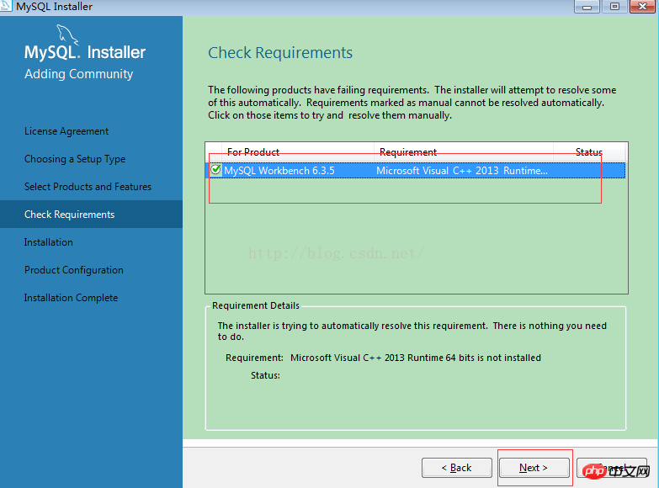Close the MySQL Installer window
Screen dimensions: 659x488
point(643,6)
